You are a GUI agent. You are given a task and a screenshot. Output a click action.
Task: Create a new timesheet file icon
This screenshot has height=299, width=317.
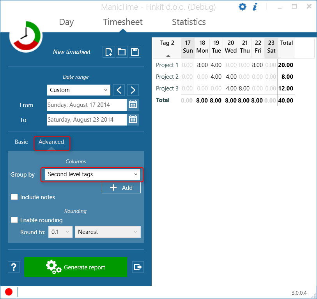[109, 52]
